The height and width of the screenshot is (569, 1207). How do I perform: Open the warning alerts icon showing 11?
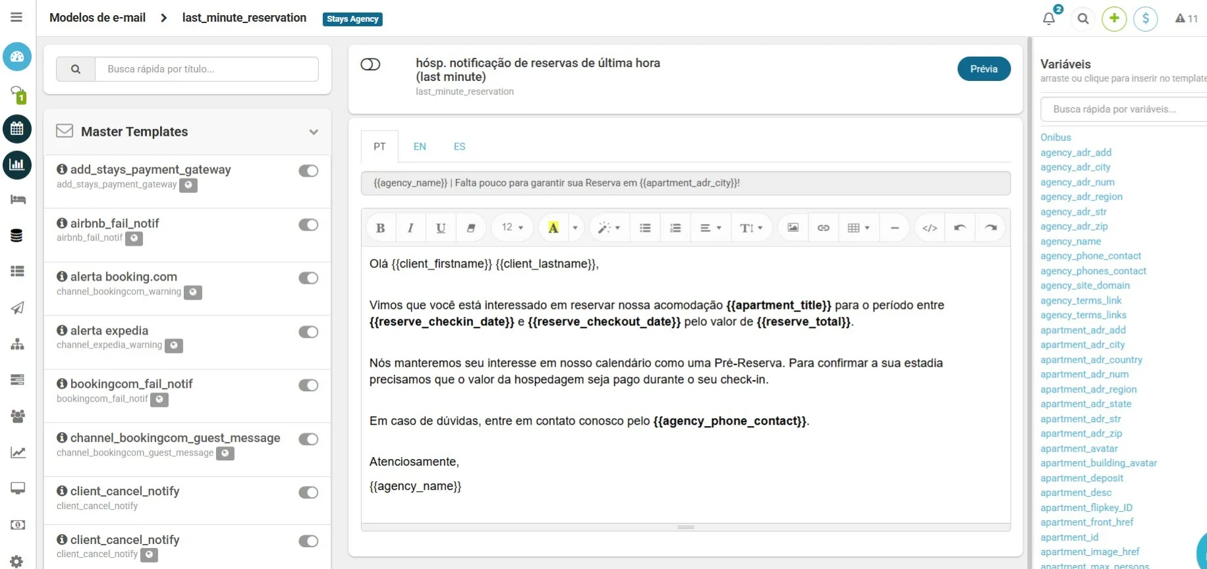pyautogui.click(x=1187, y=18)
